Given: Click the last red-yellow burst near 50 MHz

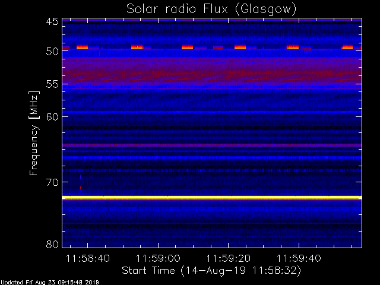Looking at the screenshot, I should tap(347, 47).
